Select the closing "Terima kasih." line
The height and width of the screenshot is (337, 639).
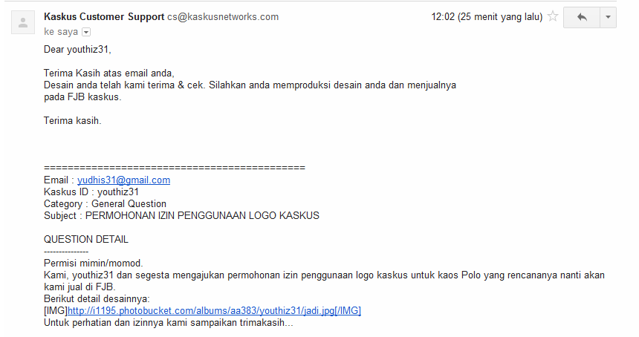(73, 121)
